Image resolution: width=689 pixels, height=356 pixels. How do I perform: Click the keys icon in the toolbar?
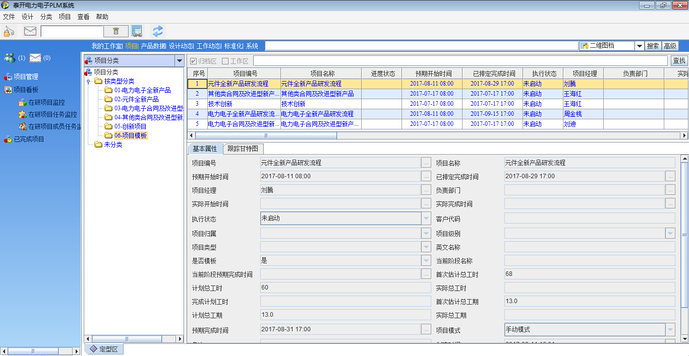[9, 31]
